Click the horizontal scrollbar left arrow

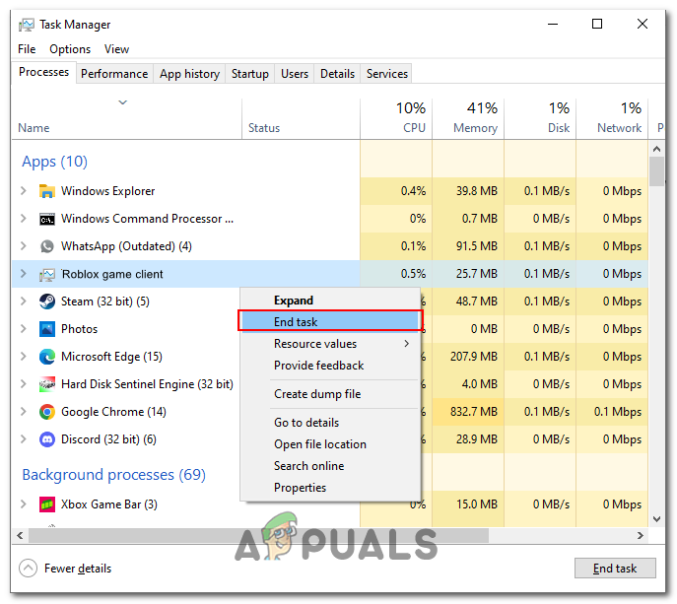[x=20, y=535]
